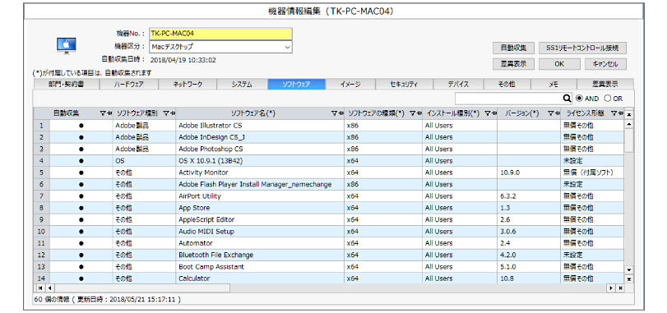
Task: Open filter icon on バージョン(*) column
Action: click(x=550, y=113)
